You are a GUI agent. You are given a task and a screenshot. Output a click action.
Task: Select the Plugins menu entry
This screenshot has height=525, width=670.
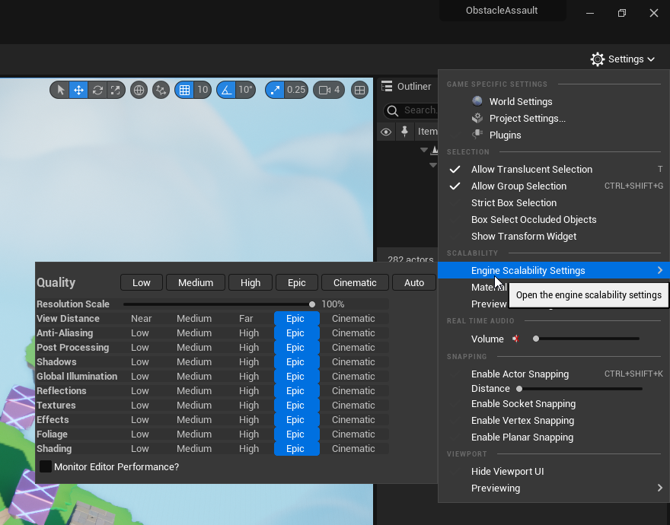click(505, 135)
